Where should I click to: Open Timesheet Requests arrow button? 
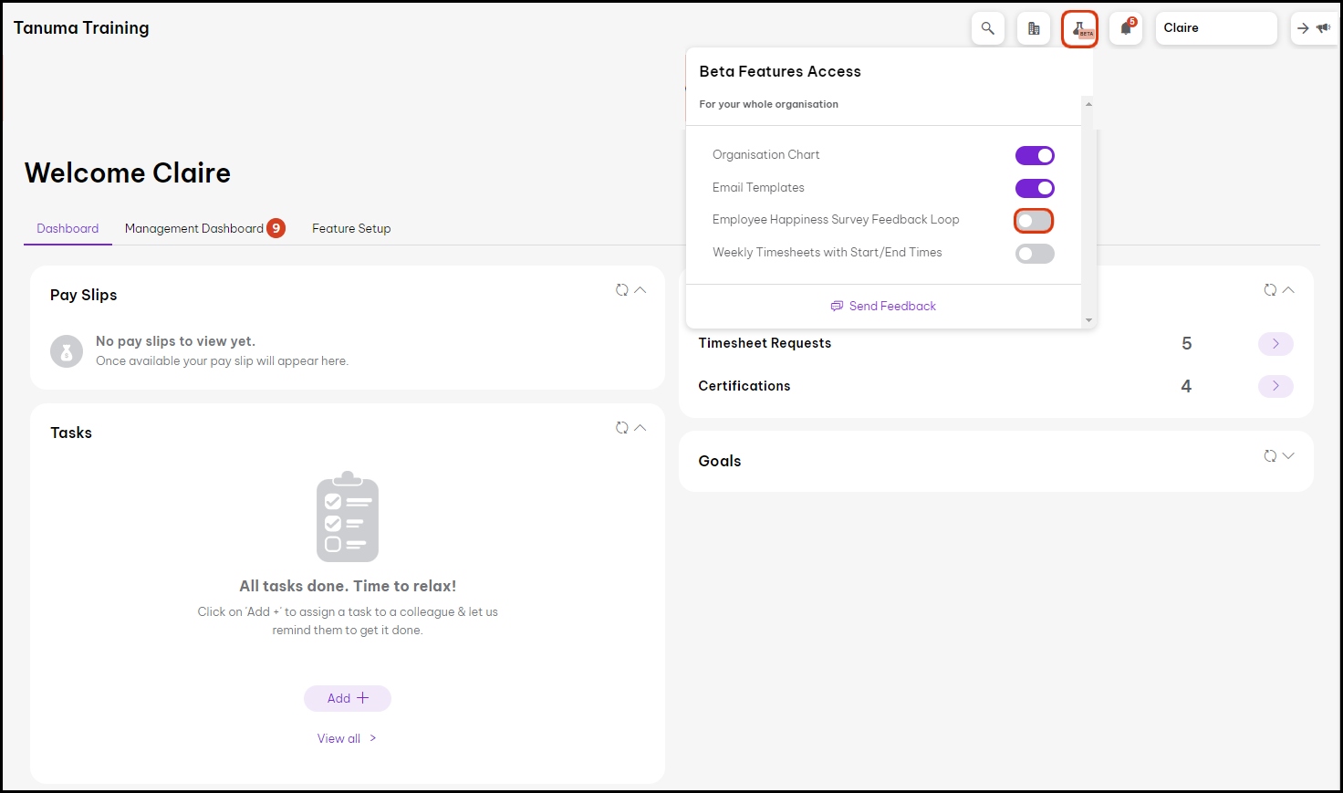[x=1275, y=344]
